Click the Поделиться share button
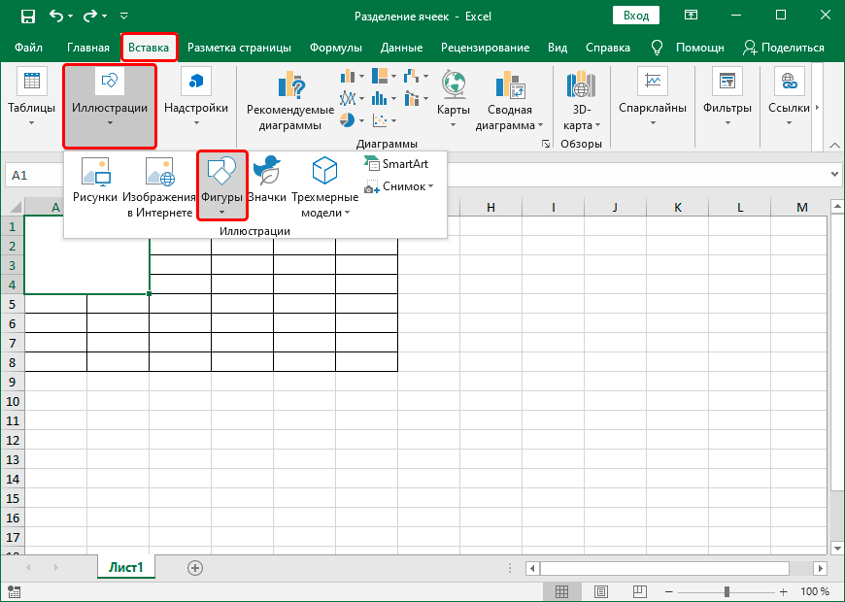The height and width of the screenshot is (602, 845). (x=783, y=48)
